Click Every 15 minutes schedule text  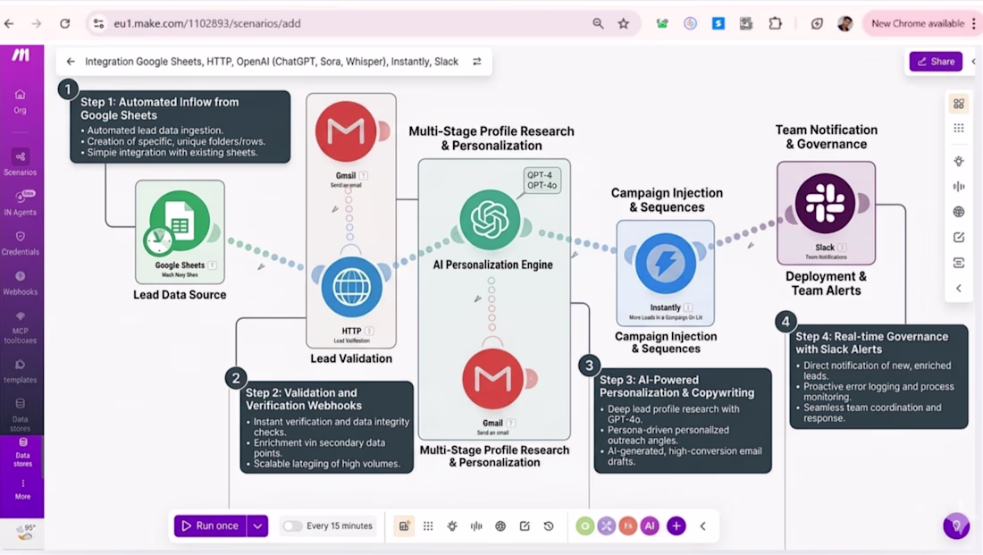coord(340,526)
